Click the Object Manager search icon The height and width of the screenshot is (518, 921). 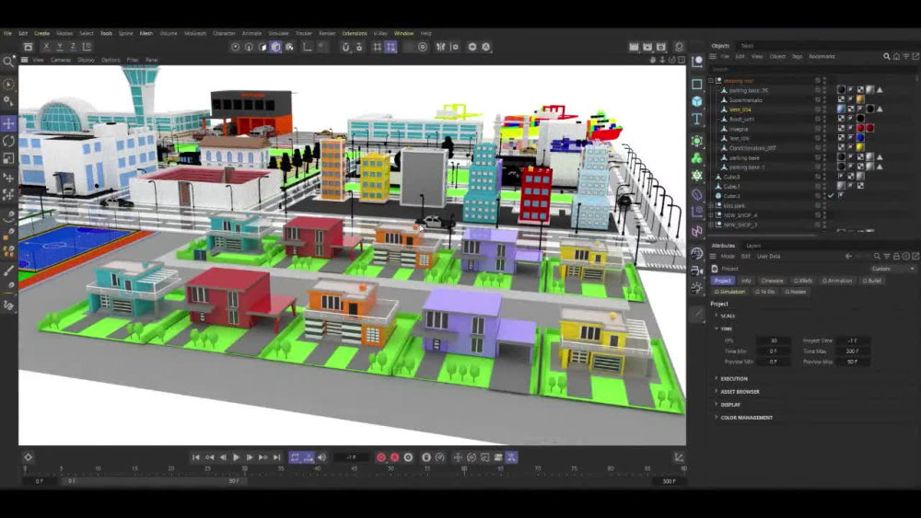(x=886, y=56)
